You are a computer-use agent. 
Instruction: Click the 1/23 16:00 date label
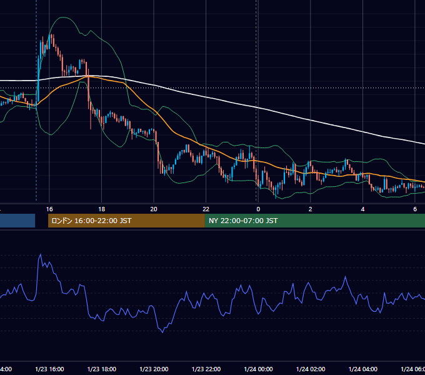(x=49, y=369)
